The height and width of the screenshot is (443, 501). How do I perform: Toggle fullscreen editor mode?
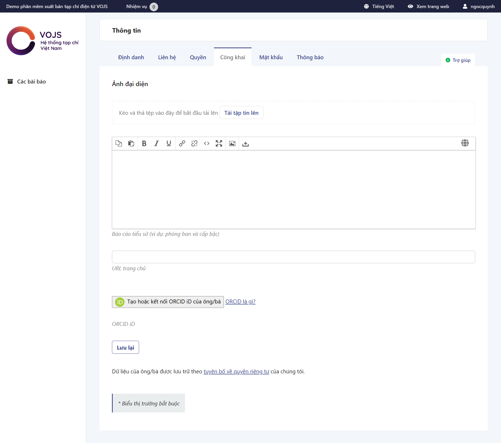pyautogui.click(x=219, y=143)
